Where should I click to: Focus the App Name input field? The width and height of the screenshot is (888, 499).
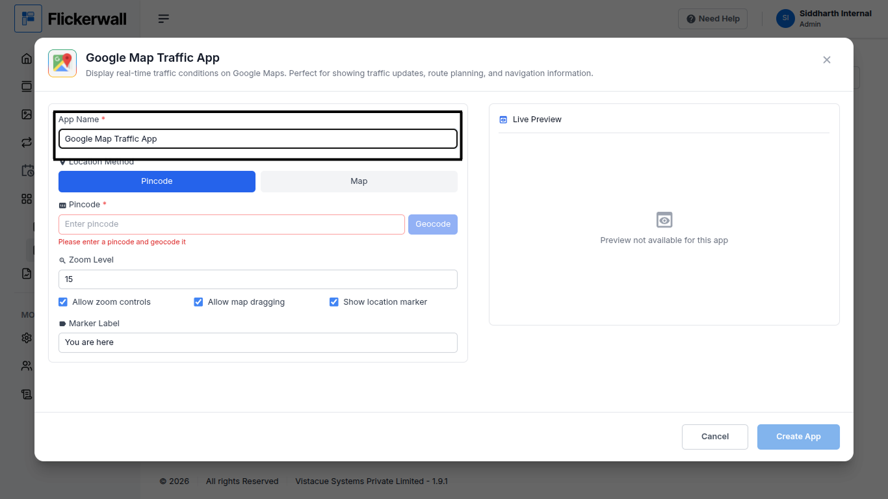(x=258, y=139)
